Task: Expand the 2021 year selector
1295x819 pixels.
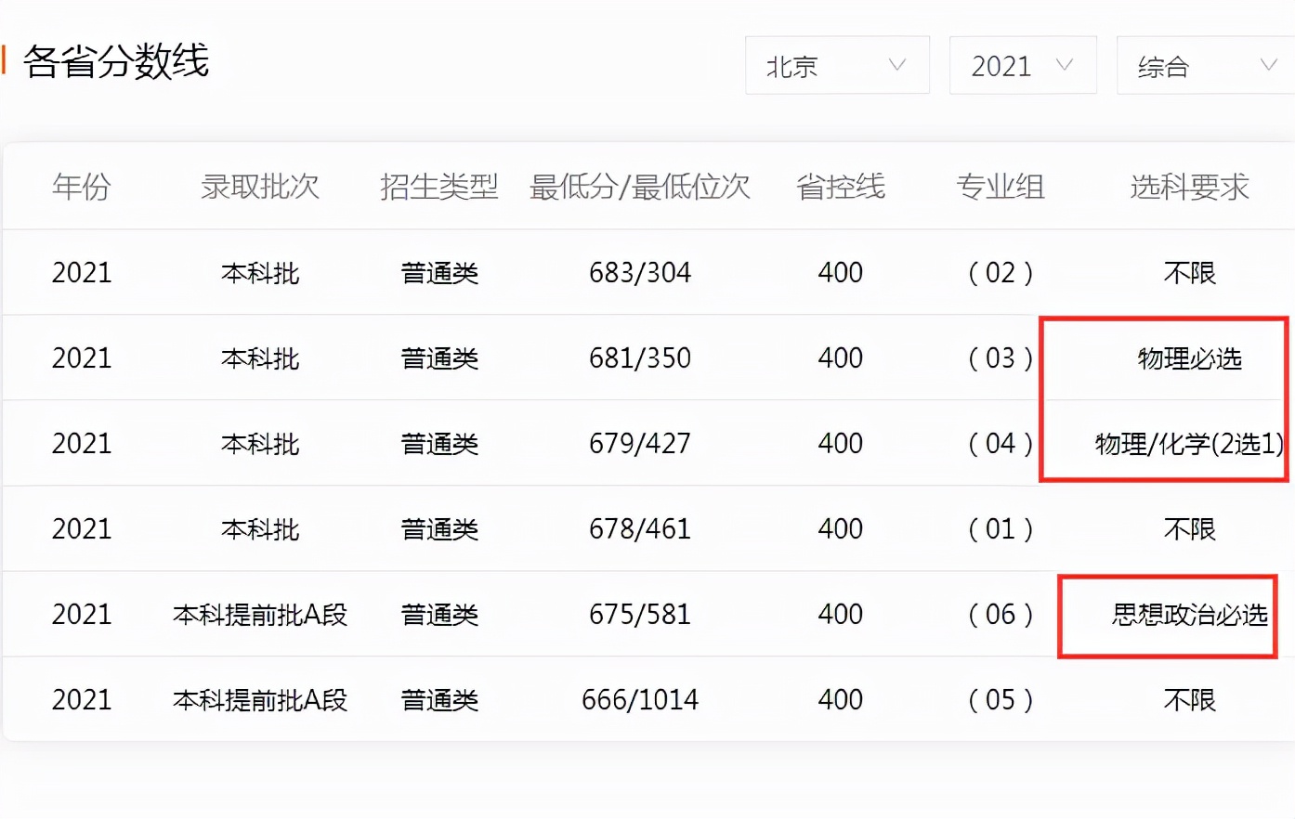Action: [1021, 65]
